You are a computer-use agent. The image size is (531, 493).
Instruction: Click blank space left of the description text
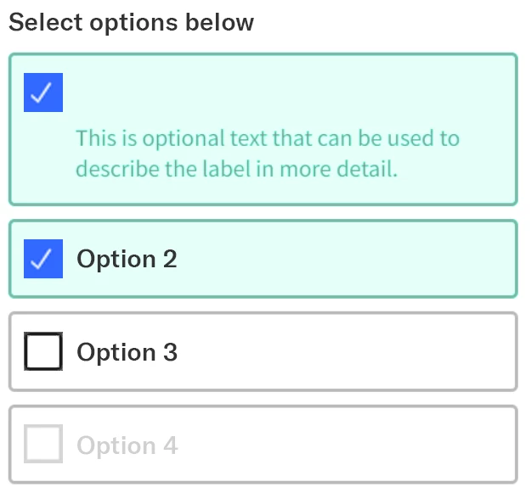[x=43, y=154]
